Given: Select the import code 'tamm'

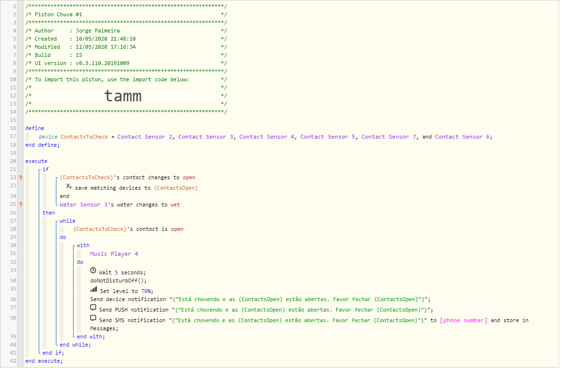Looking at the screenshot, I should (x=123, y=96).
